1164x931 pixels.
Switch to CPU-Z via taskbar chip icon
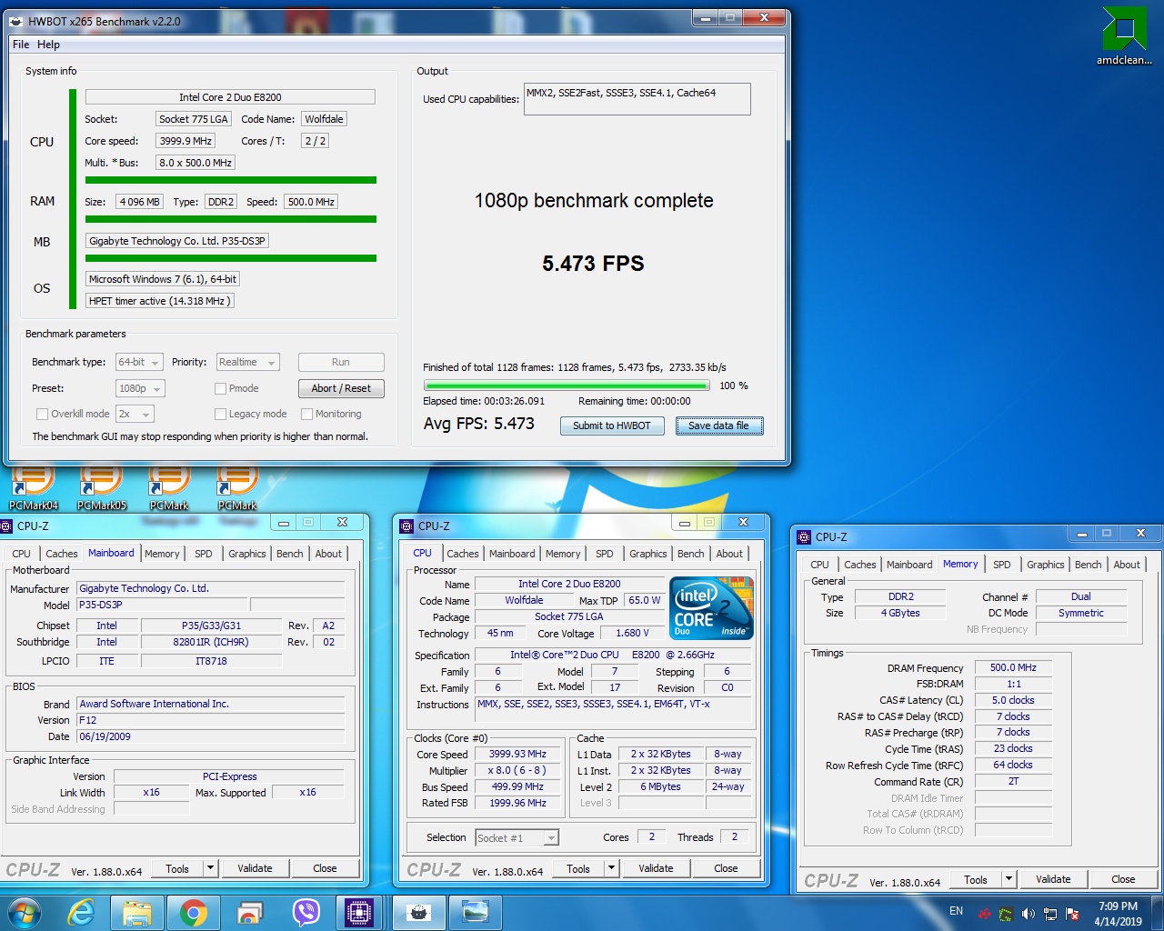(x=360, y=912)
